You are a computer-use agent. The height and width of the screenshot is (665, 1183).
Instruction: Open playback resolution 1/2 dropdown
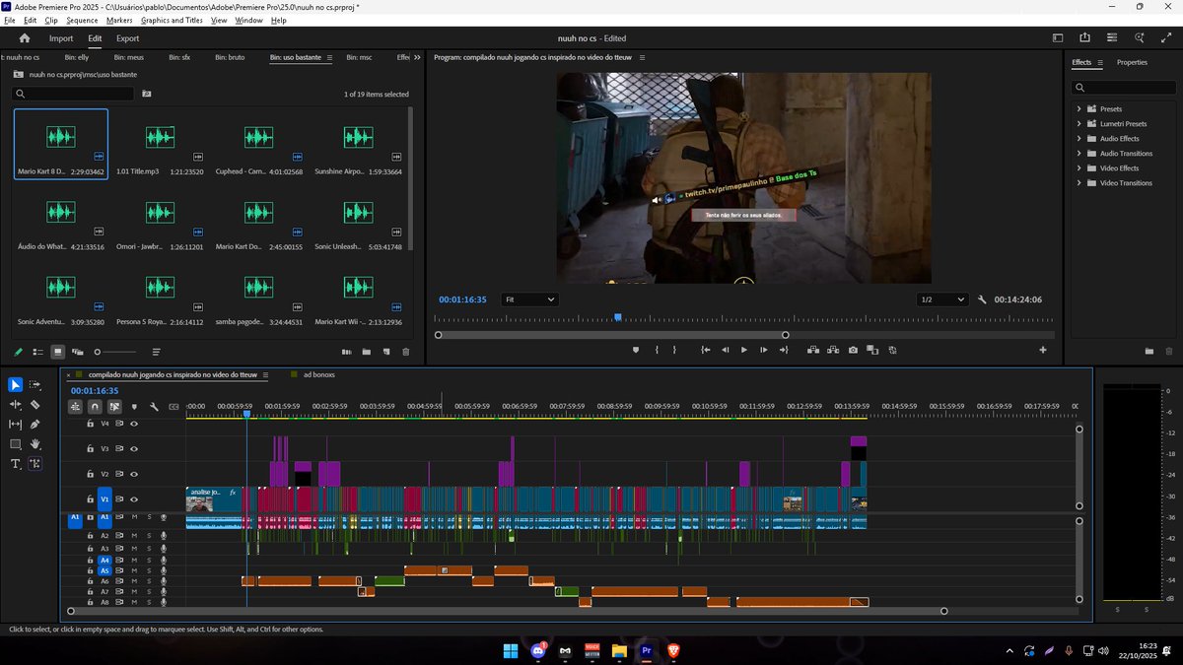940,299
